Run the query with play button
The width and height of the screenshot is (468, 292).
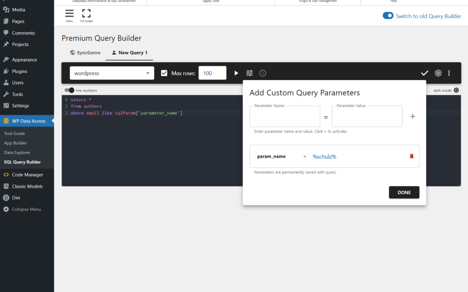pos(236,73)
